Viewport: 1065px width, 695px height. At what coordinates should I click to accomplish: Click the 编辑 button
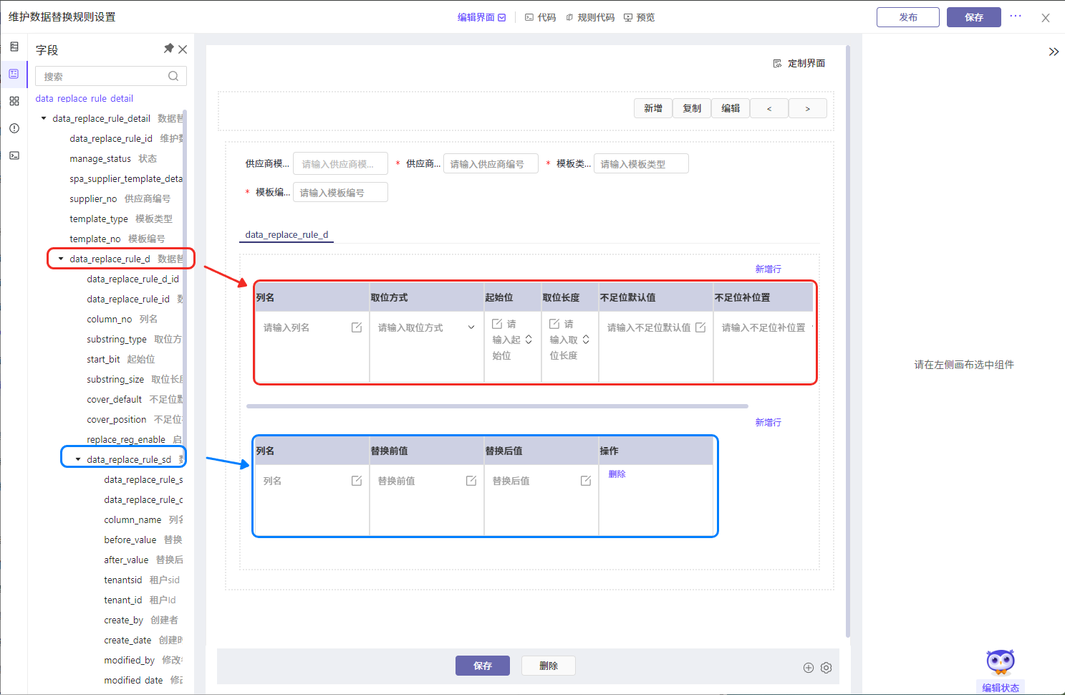(x=731, y=108)
